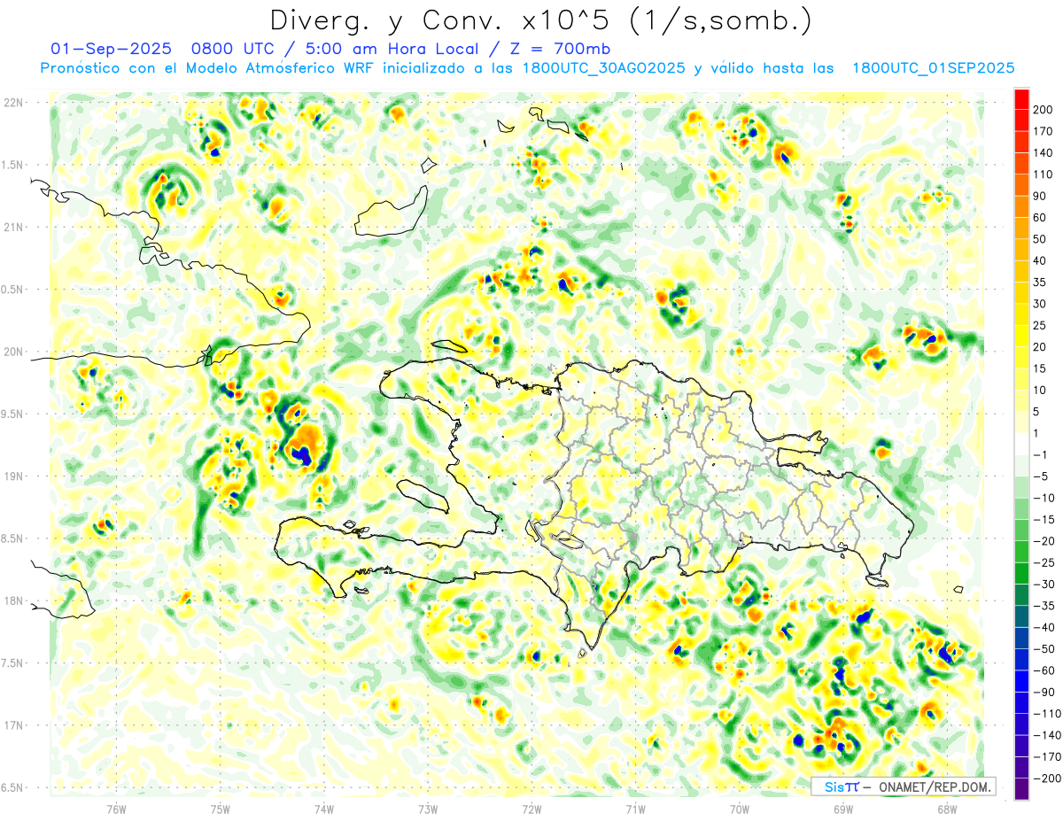Click the "-60" colorbar label
Viewport: 1063px width, 821px height.
click(1044, 671)
